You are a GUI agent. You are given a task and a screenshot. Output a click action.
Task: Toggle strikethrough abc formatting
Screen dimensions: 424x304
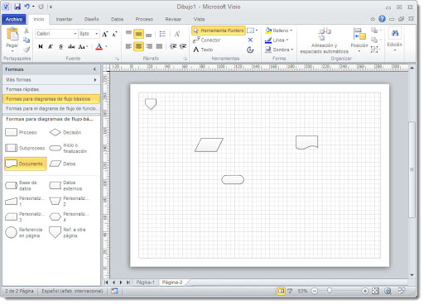click(x=71, y=46)
